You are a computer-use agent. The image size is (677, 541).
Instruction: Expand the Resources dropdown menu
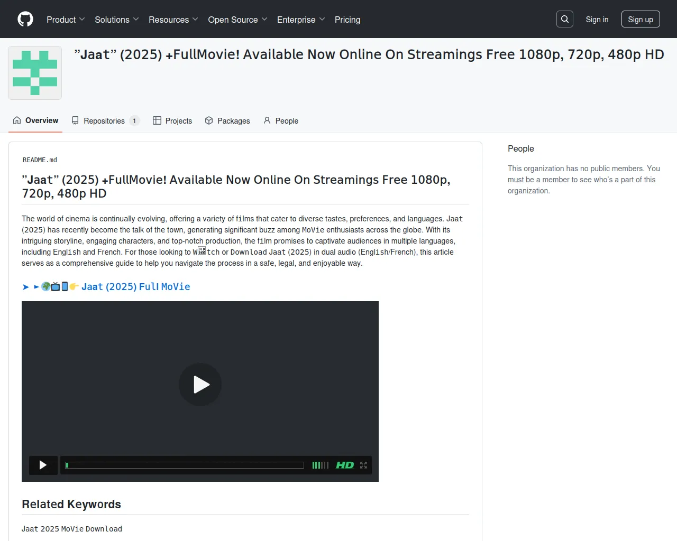coord(173,20)
